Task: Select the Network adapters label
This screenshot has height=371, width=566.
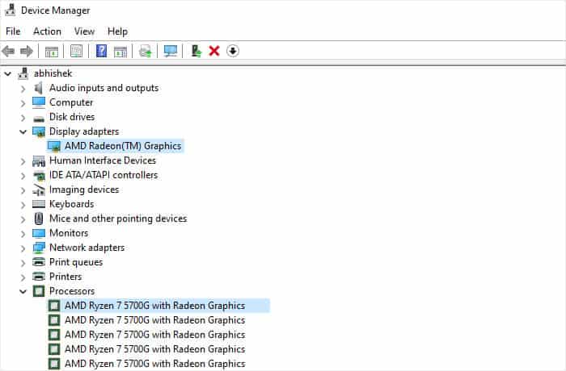Action: coord(87,248)
